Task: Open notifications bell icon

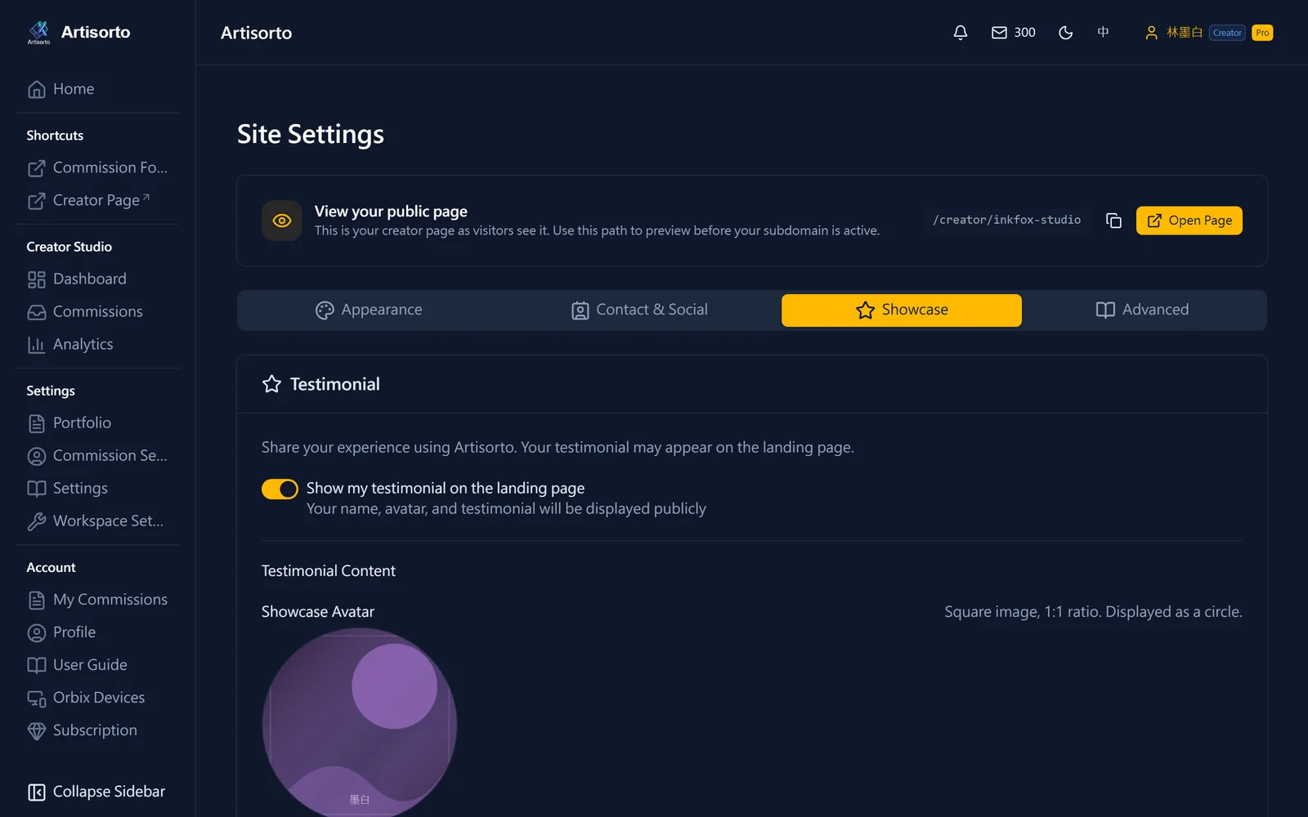Action: 961,33
